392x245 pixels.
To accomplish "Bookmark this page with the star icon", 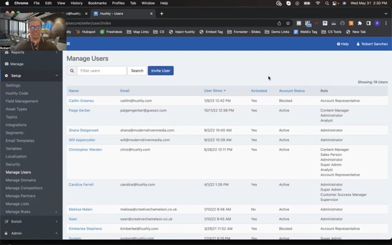I will (x=288, y=23).
